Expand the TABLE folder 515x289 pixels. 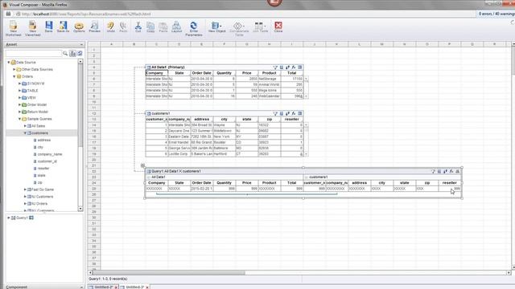pos(19,91)
